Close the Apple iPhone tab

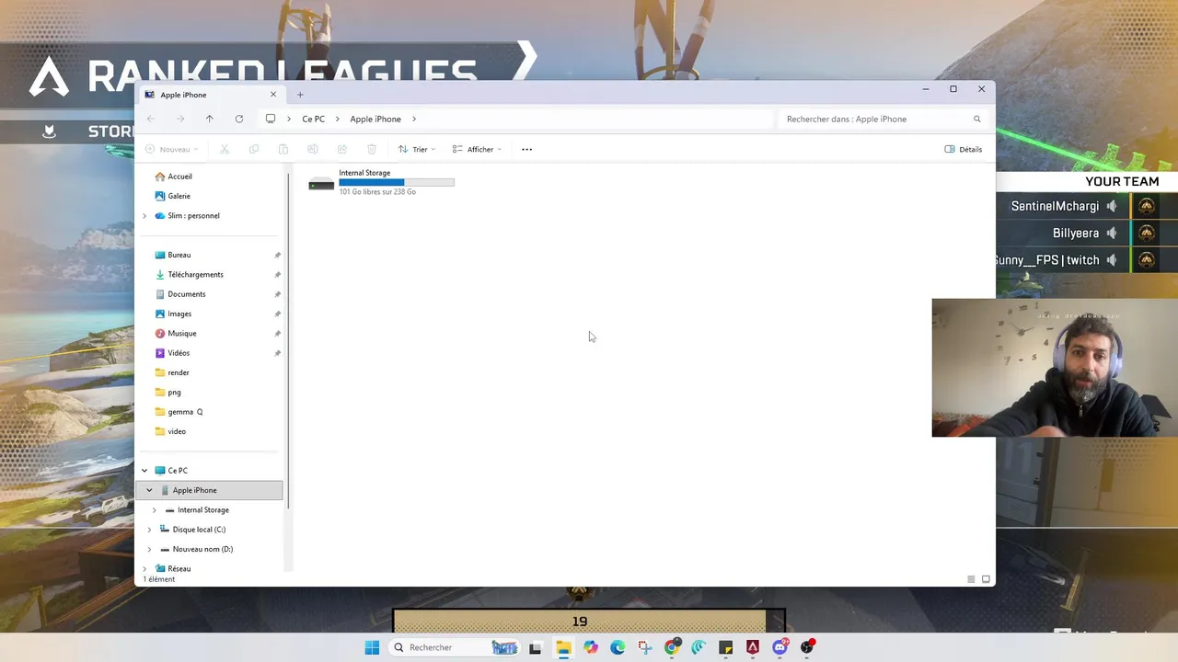pyautogui.click(x=273, y=94)
